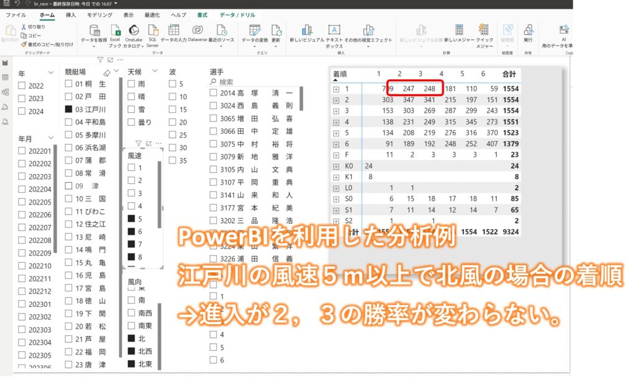The width and height of the screenshot is (636, 378).
Task: Click the 年月 slicer vertical scrollbar
Action: tap(55, 198)
